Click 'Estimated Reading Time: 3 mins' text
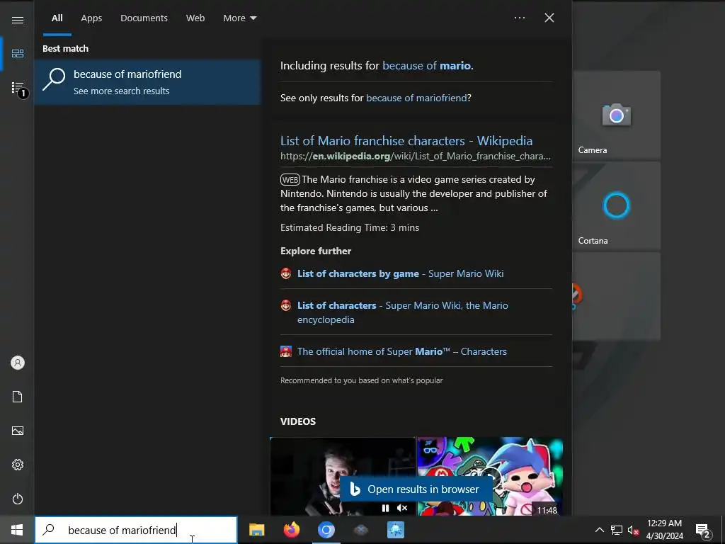 [x=350, y=227]
